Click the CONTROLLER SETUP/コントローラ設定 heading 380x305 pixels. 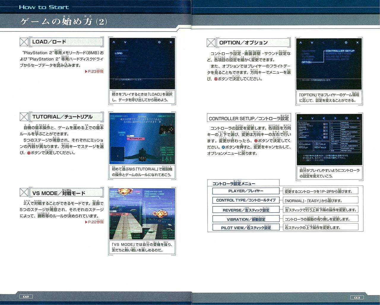249,118
